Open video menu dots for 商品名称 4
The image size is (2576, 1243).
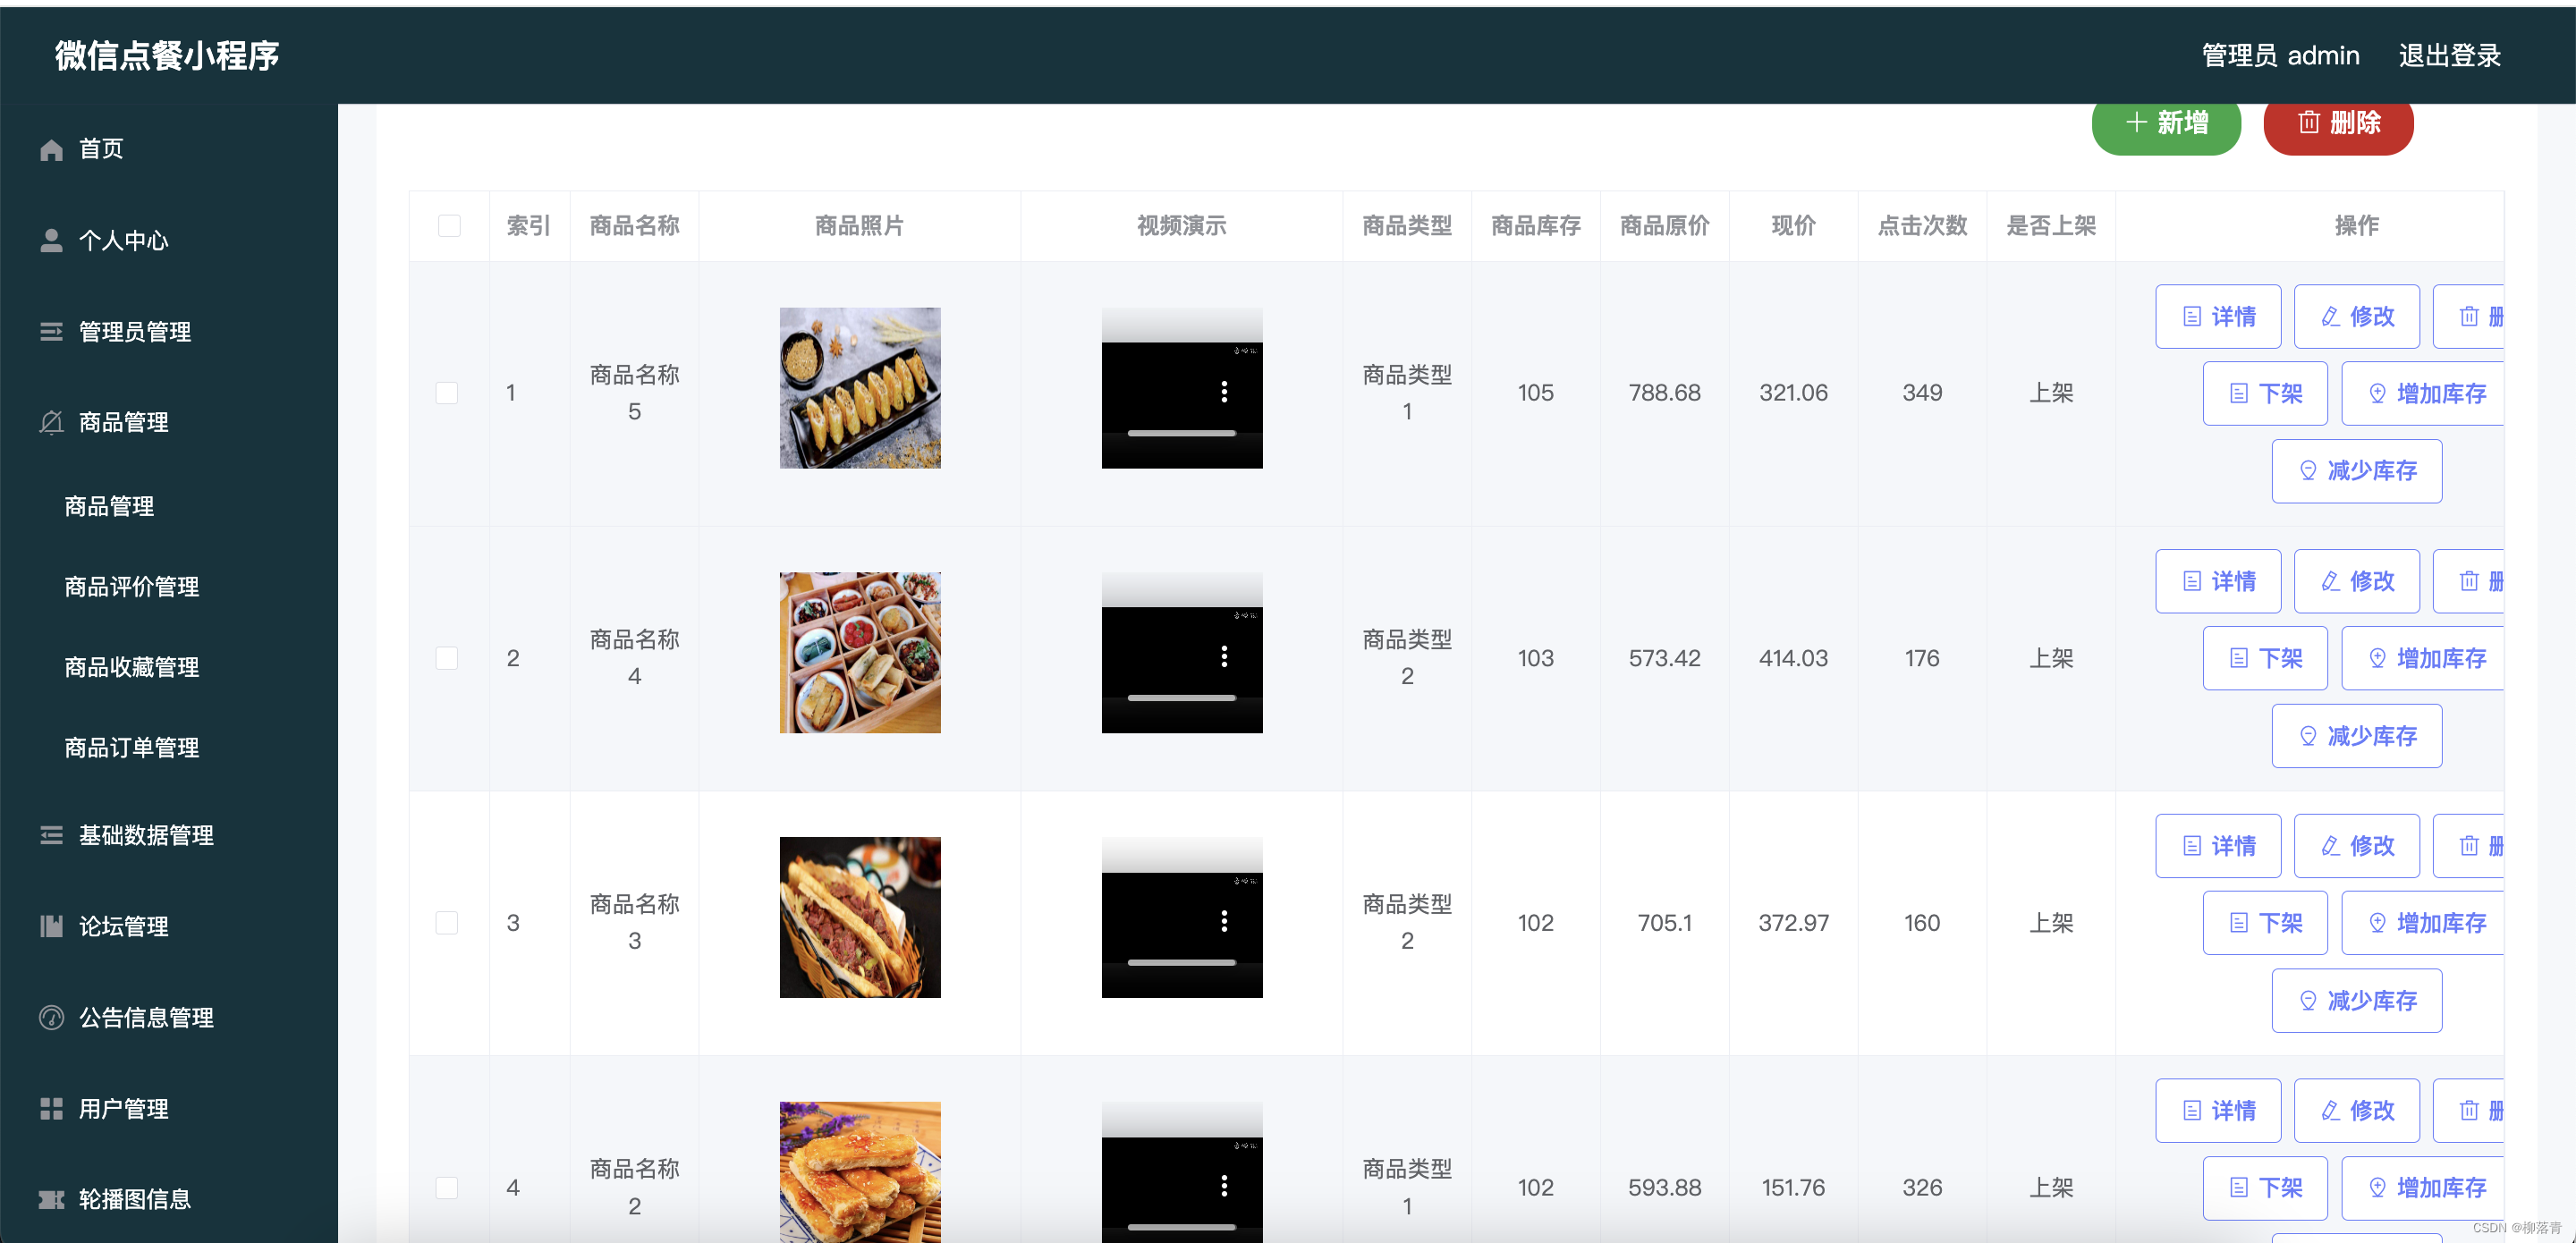tap(1224, 657)
